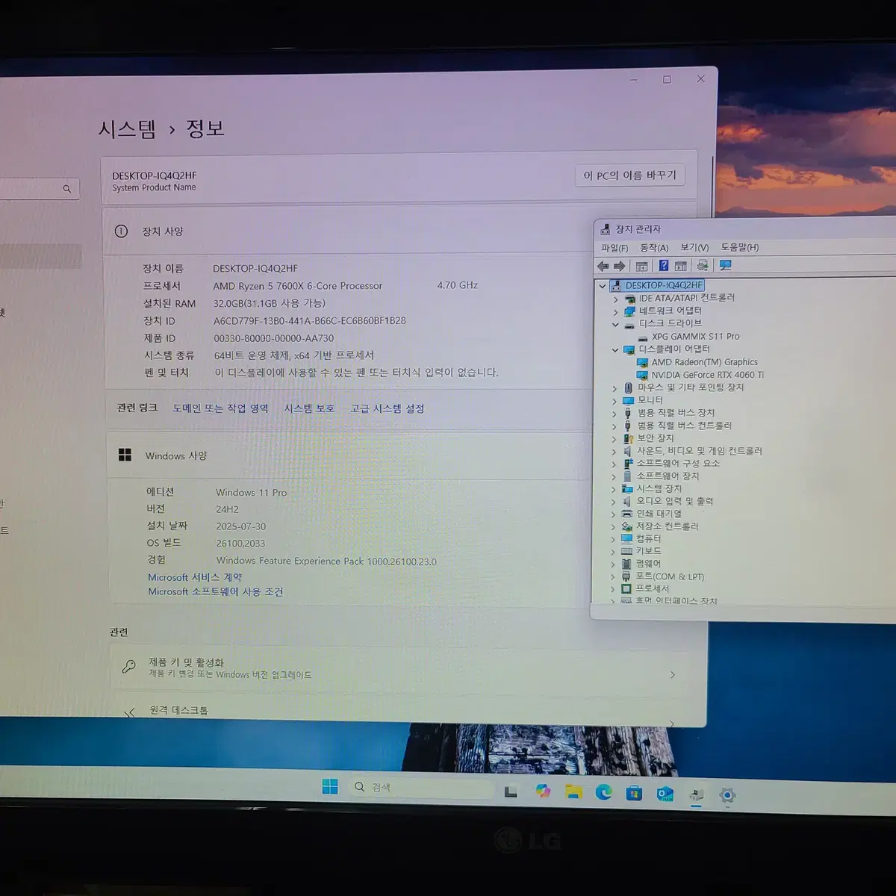Open 고급 시스템 설정 from the related links
Screen dimensions: 896x896
tap(386, 408)
